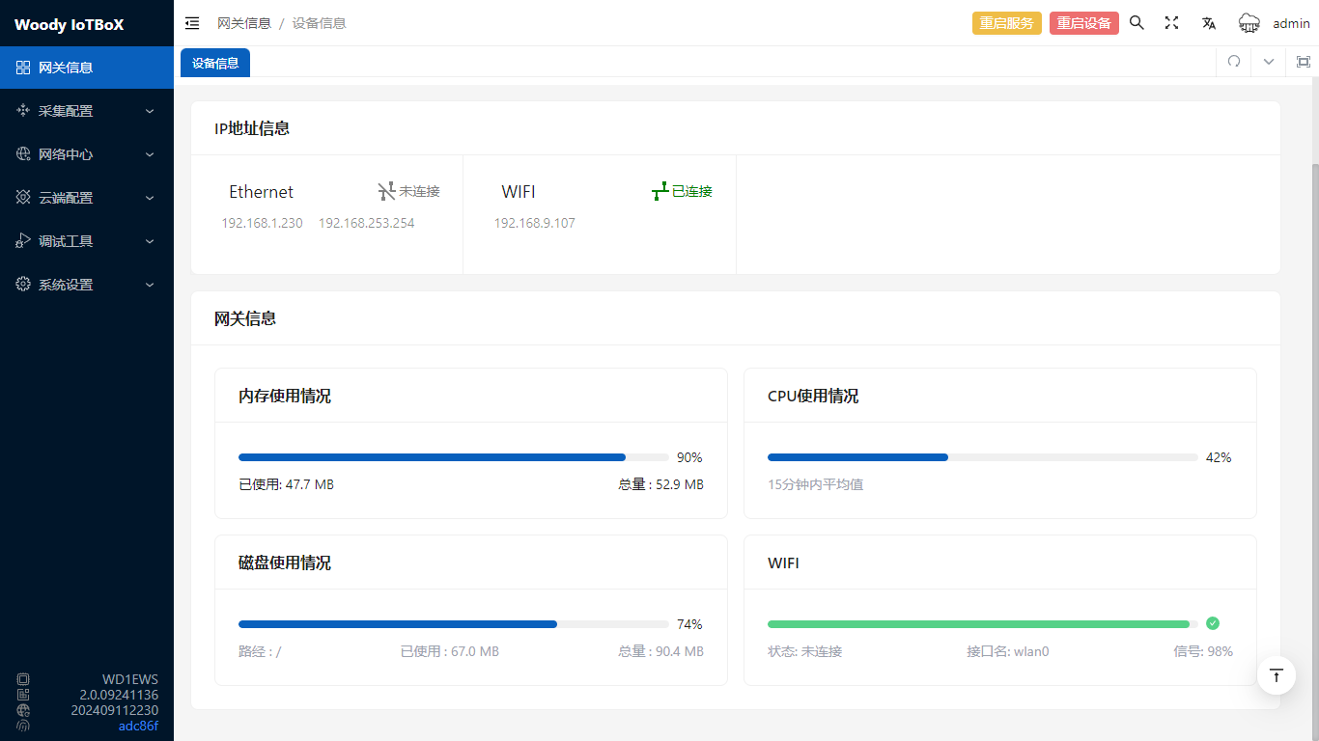Expand the 采集配置 sidebar menu
The height and width of the screenshot is (741, 1319).
87,111
